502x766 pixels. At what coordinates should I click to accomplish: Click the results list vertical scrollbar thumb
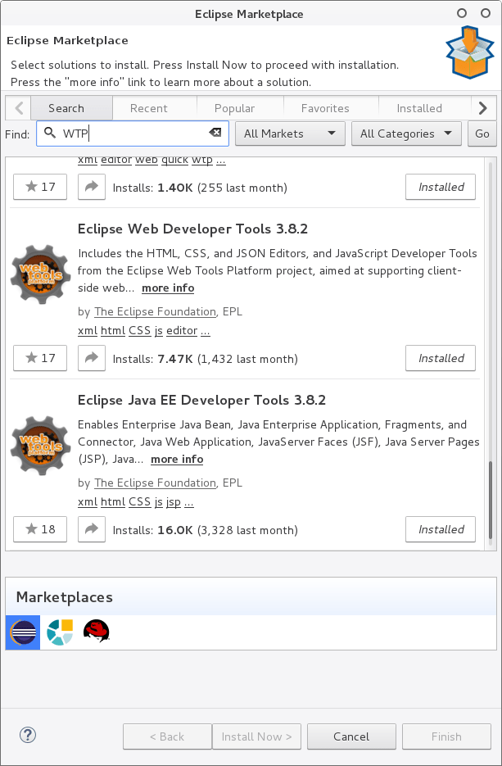coord(491,499)
